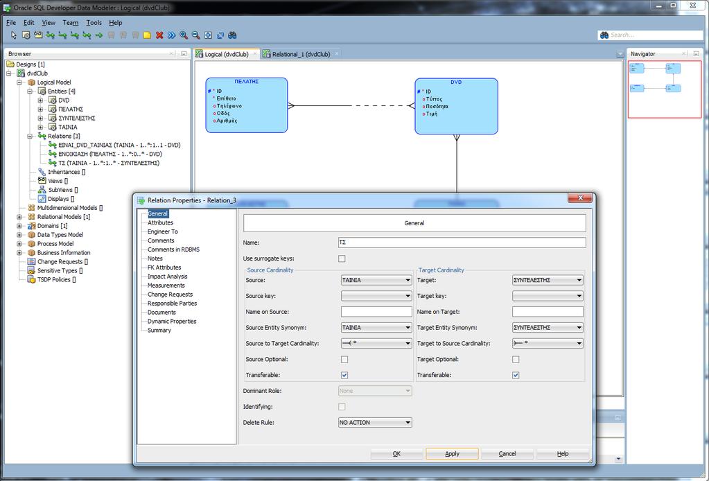The width and height of the screenshot is (709, 481).
Task: Zoom out of the diagram
Action: [x=195, y=35]
